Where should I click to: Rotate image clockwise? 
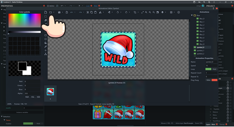tap(126, 12)
